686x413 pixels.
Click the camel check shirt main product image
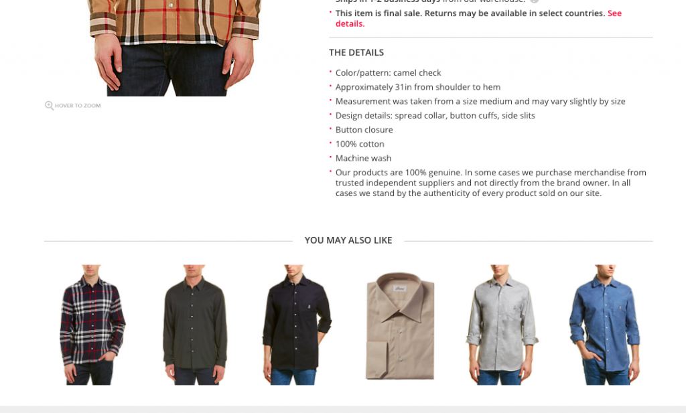[174, 48]
